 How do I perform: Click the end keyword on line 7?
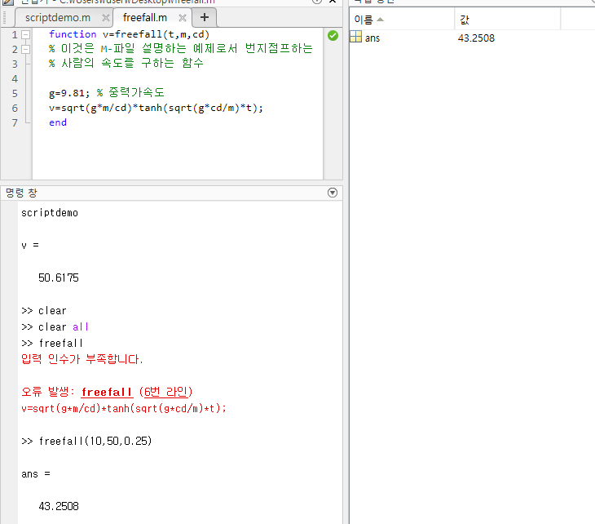click(58, 122)
